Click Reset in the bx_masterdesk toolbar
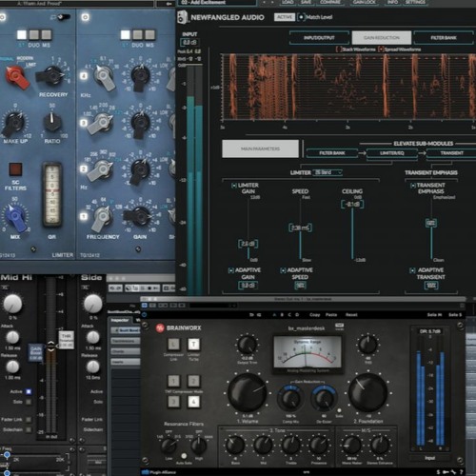Viewport: 476px width, 476px height. [x=351, y=314]
